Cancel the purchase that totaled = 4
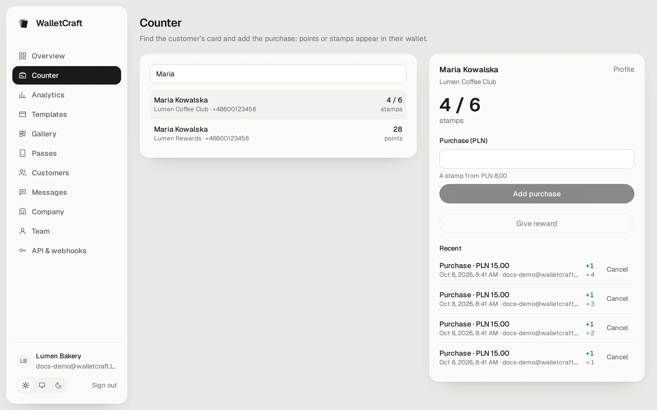 617,270
